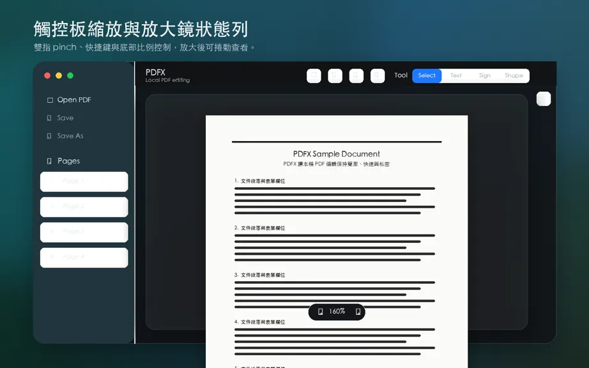Click the PDFX Sample Document title
Image resolution: width=589 pixels, height=368 pixels.
(x=336, y=154)
